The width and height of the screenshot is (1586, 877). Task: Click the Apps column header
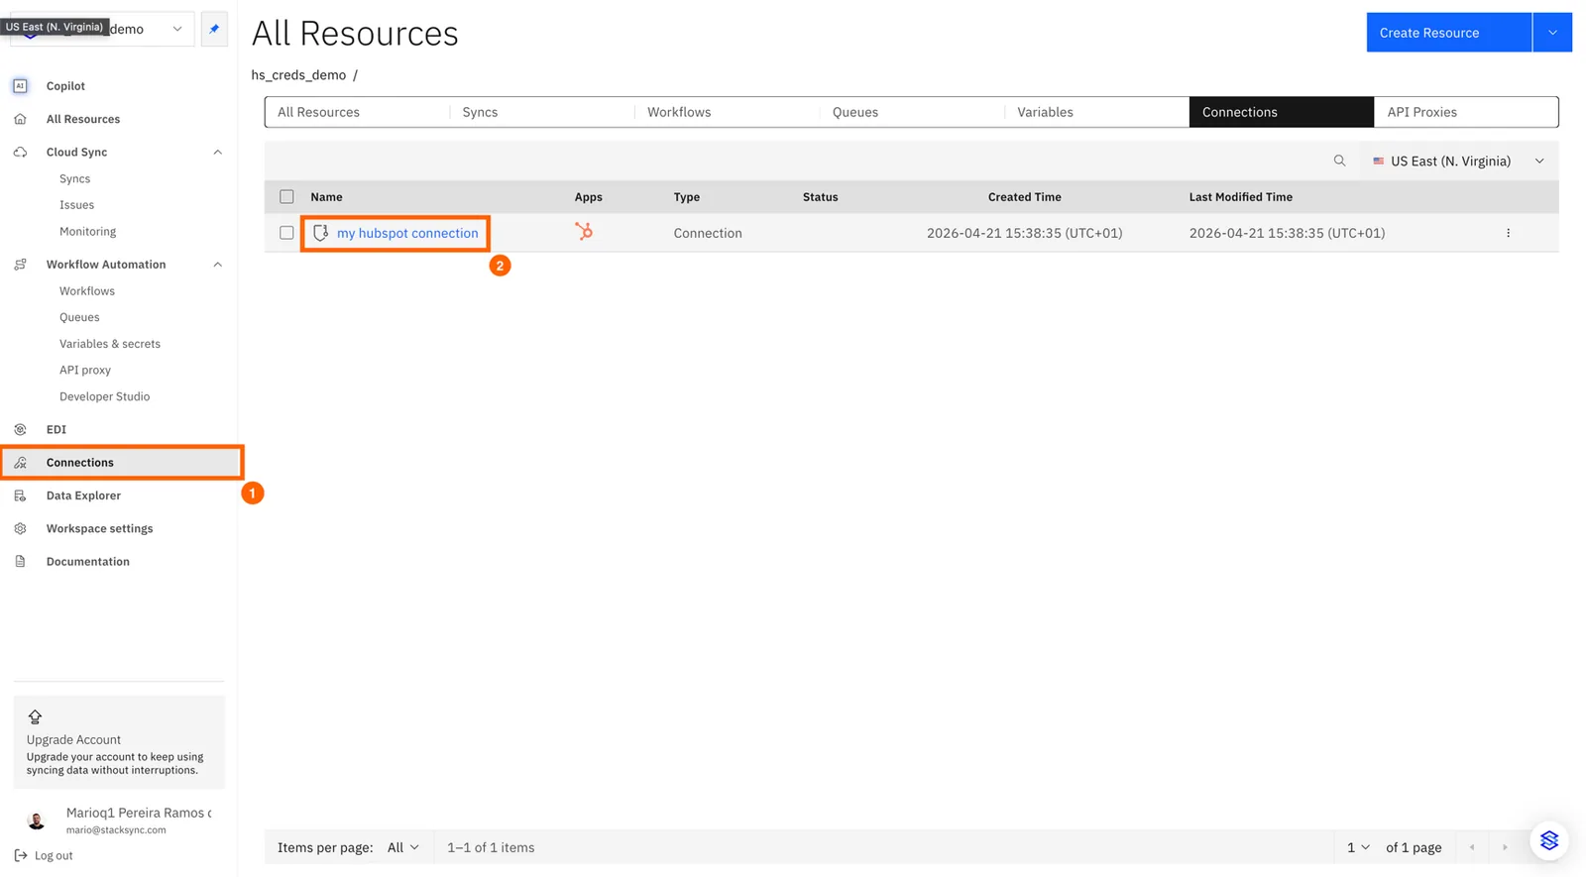point(588,196)
